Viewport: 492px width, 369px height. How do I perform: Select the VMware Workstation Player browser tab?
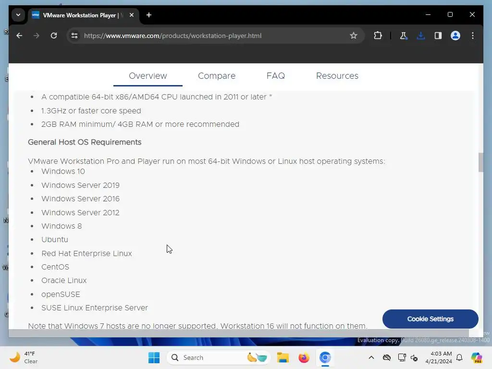click(84, 15)
